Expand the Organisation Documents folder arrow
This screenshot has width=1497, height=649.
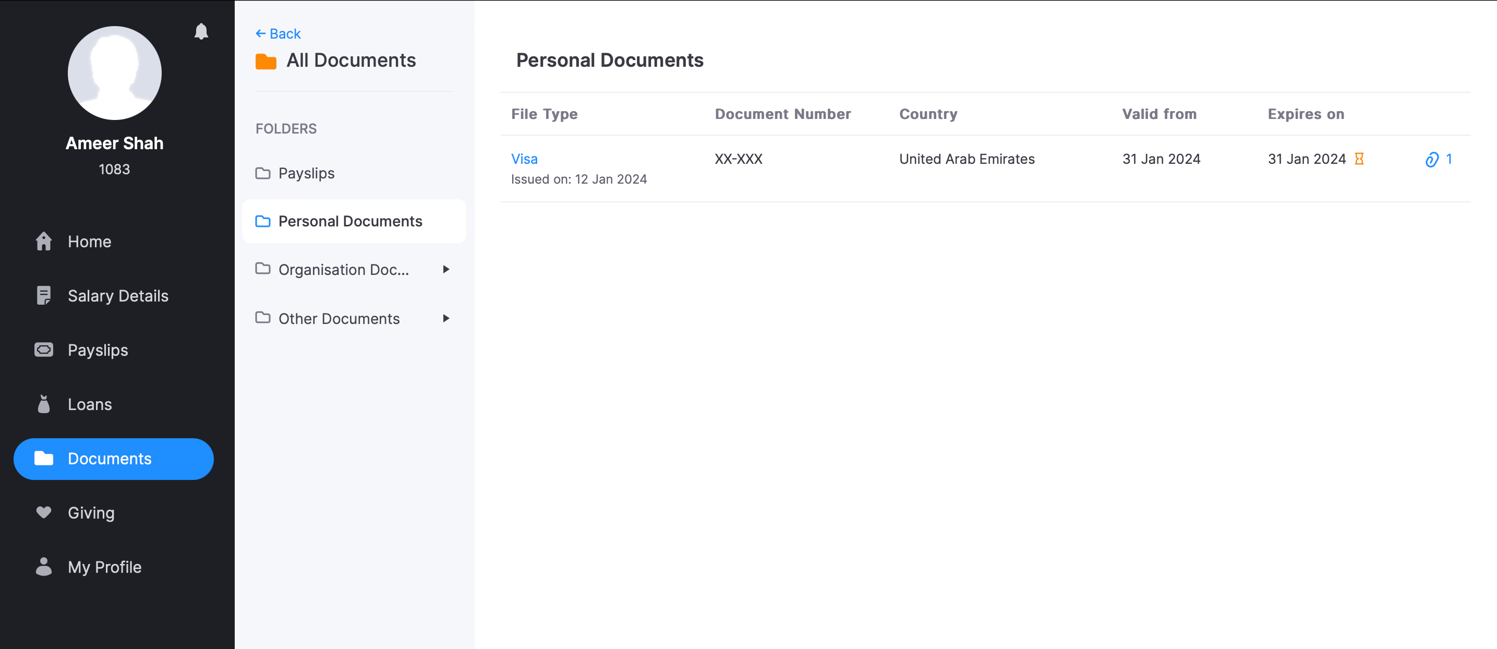446,269
